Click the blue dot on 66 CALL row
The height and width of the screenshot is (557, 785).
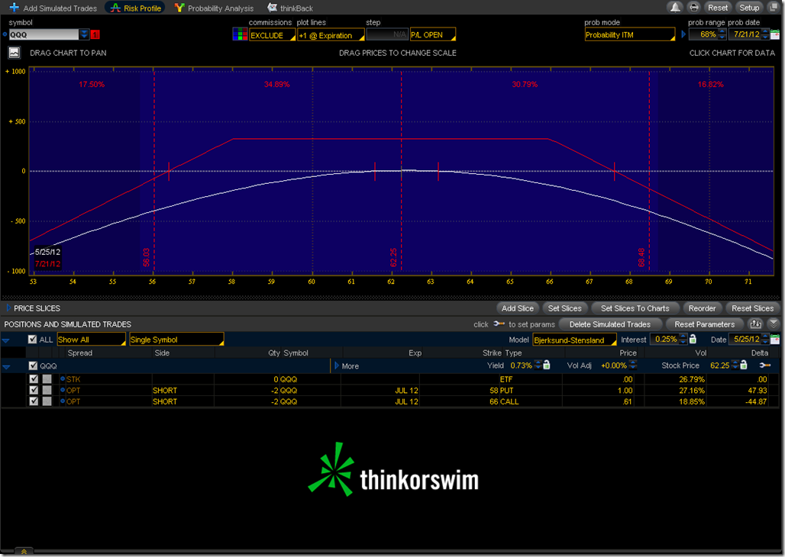63,401
